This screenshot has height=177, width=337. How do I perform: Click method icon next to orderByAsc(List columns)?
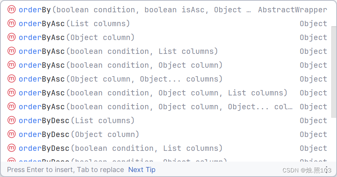(12, 23)
